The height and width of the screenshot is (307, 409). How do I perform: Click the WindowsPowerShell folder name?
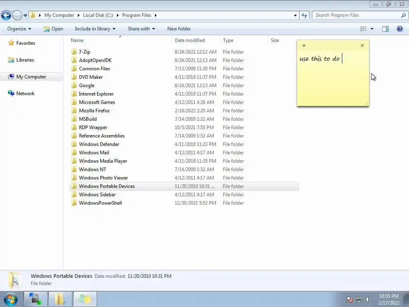(x=100, y=203)
